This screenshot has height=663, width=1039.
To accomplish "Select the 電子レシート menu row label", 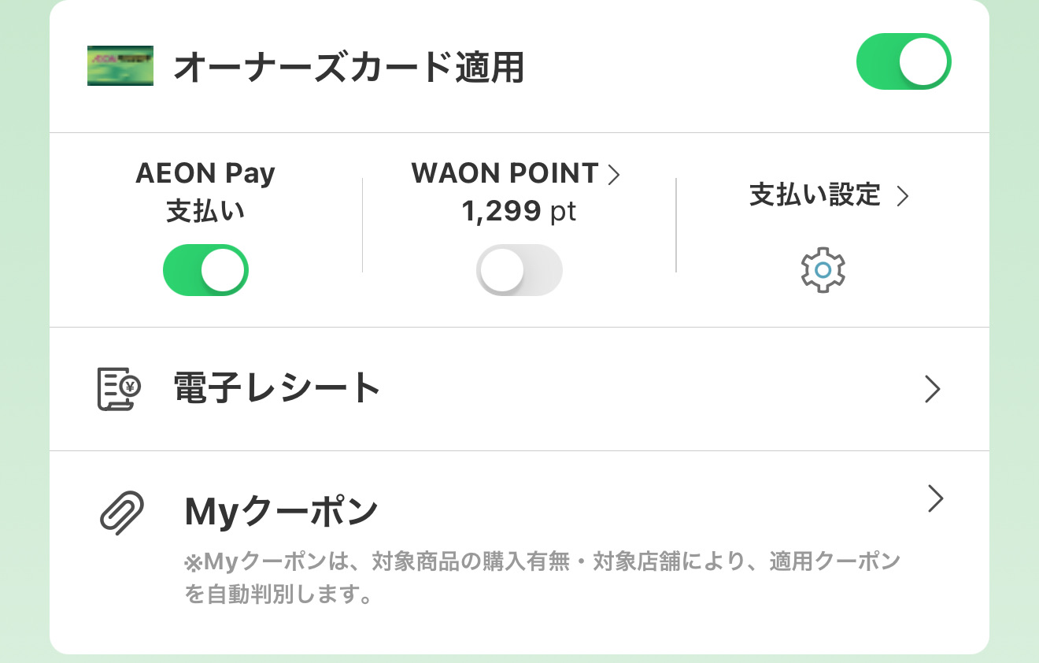I will (277, 389).
